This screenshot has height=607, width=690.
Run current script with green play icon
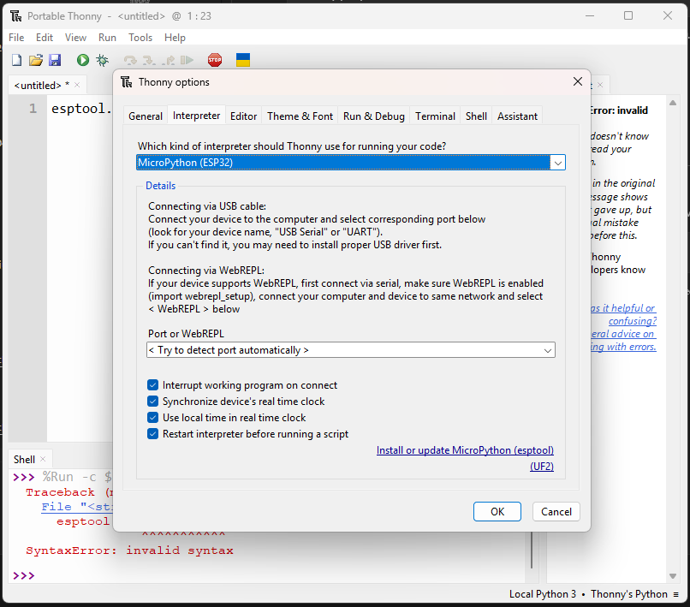(x=83, y=60)
